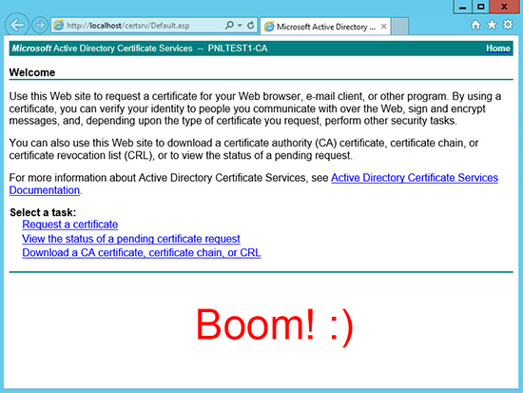Click Request a certificate link

(x=70, y=225)
